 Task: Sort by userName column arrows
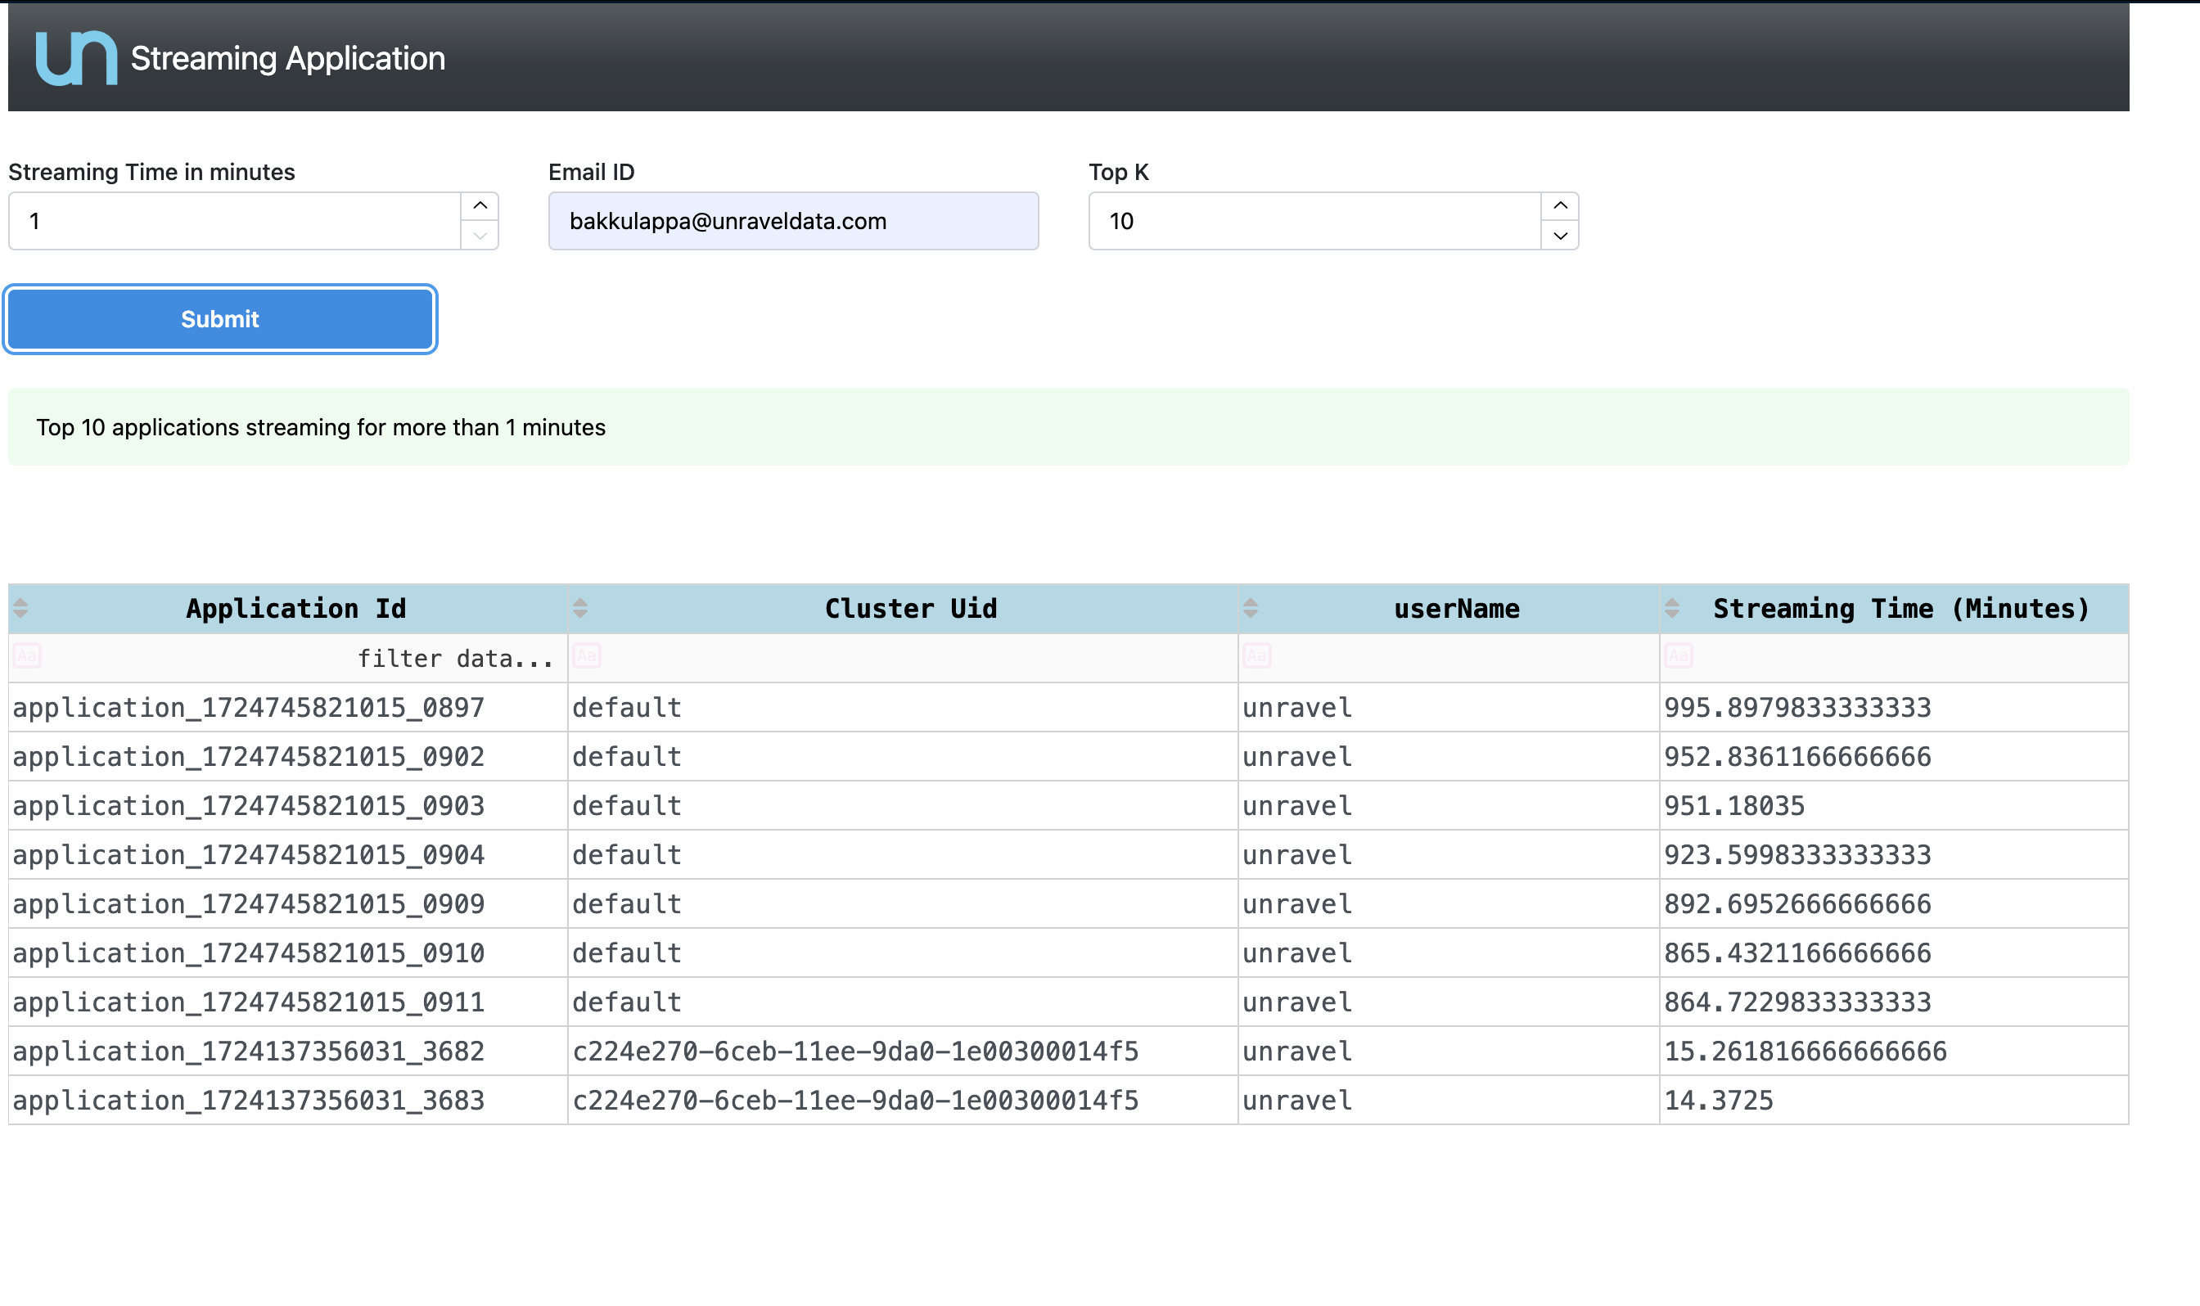pyautogui.click(x=1251, y=607)
